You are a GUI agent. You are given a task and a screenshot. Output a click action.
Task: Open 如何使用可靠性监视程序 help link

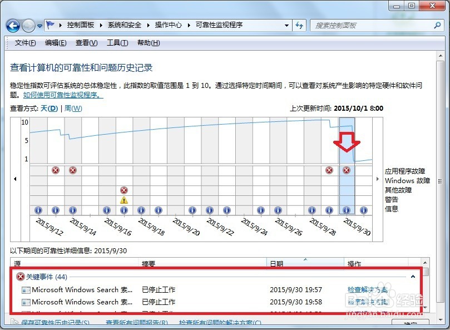63,95
